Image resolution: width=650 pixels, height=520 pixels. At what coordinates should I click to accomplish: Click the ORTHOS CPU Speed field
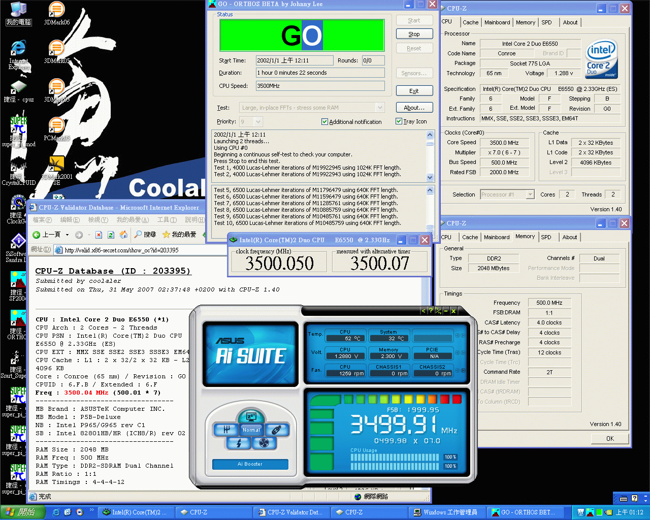pyautogui.click(x=320, y=86)
